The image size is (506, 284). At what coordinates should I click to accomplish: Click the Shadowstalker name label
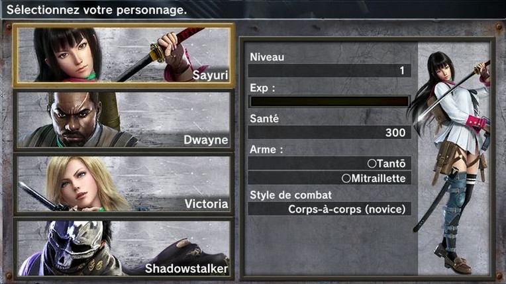point(187,269)
